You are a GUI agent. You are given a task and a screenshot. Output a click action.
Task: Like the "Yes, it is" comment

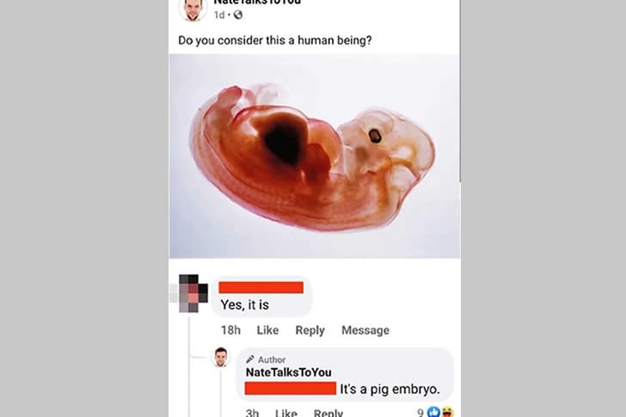click(267, 330)
